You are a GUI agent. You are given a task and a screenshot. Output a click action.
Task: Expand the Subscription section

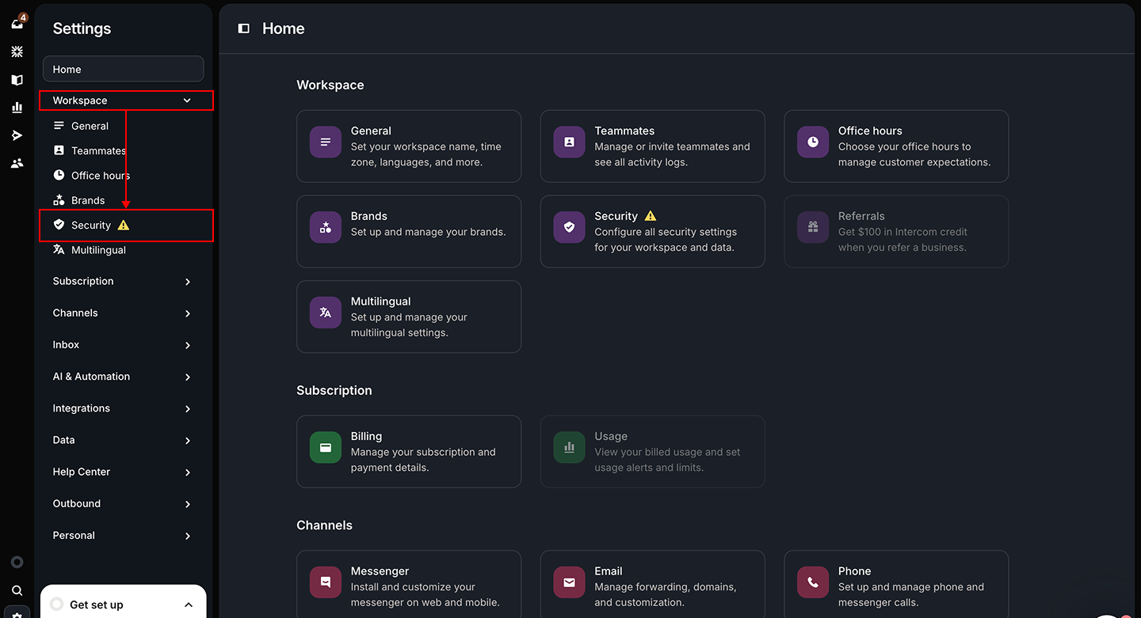pyautogui.click(x=123, y=282)
